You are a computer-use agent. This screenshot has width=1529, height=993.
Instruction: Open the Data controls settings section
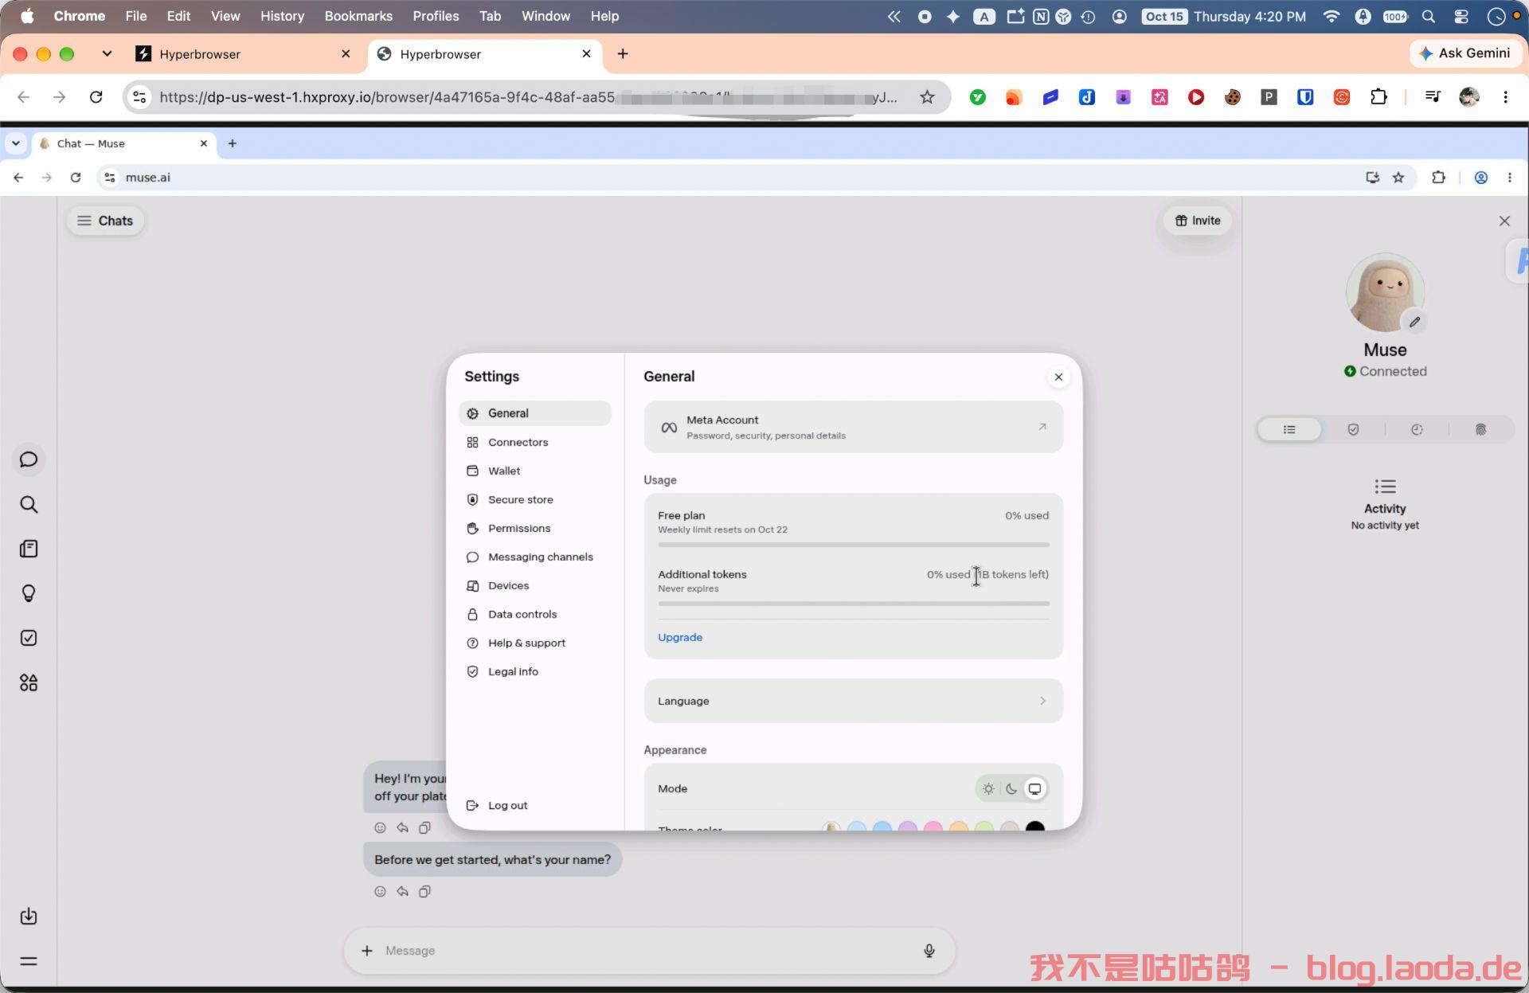point(534,614)
